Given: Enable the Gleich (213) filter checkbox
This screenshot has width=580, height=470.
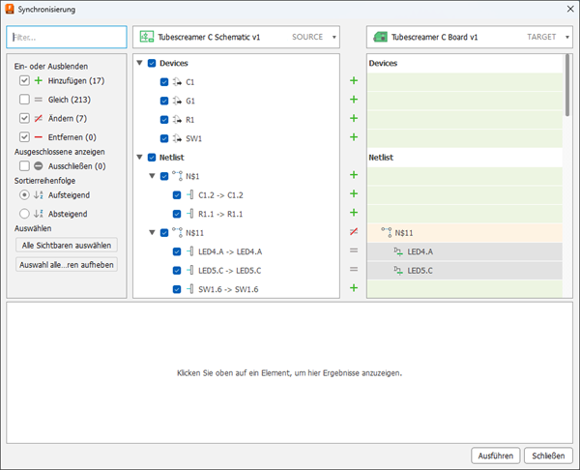Looking at the screenshot, I should [24, 100].
